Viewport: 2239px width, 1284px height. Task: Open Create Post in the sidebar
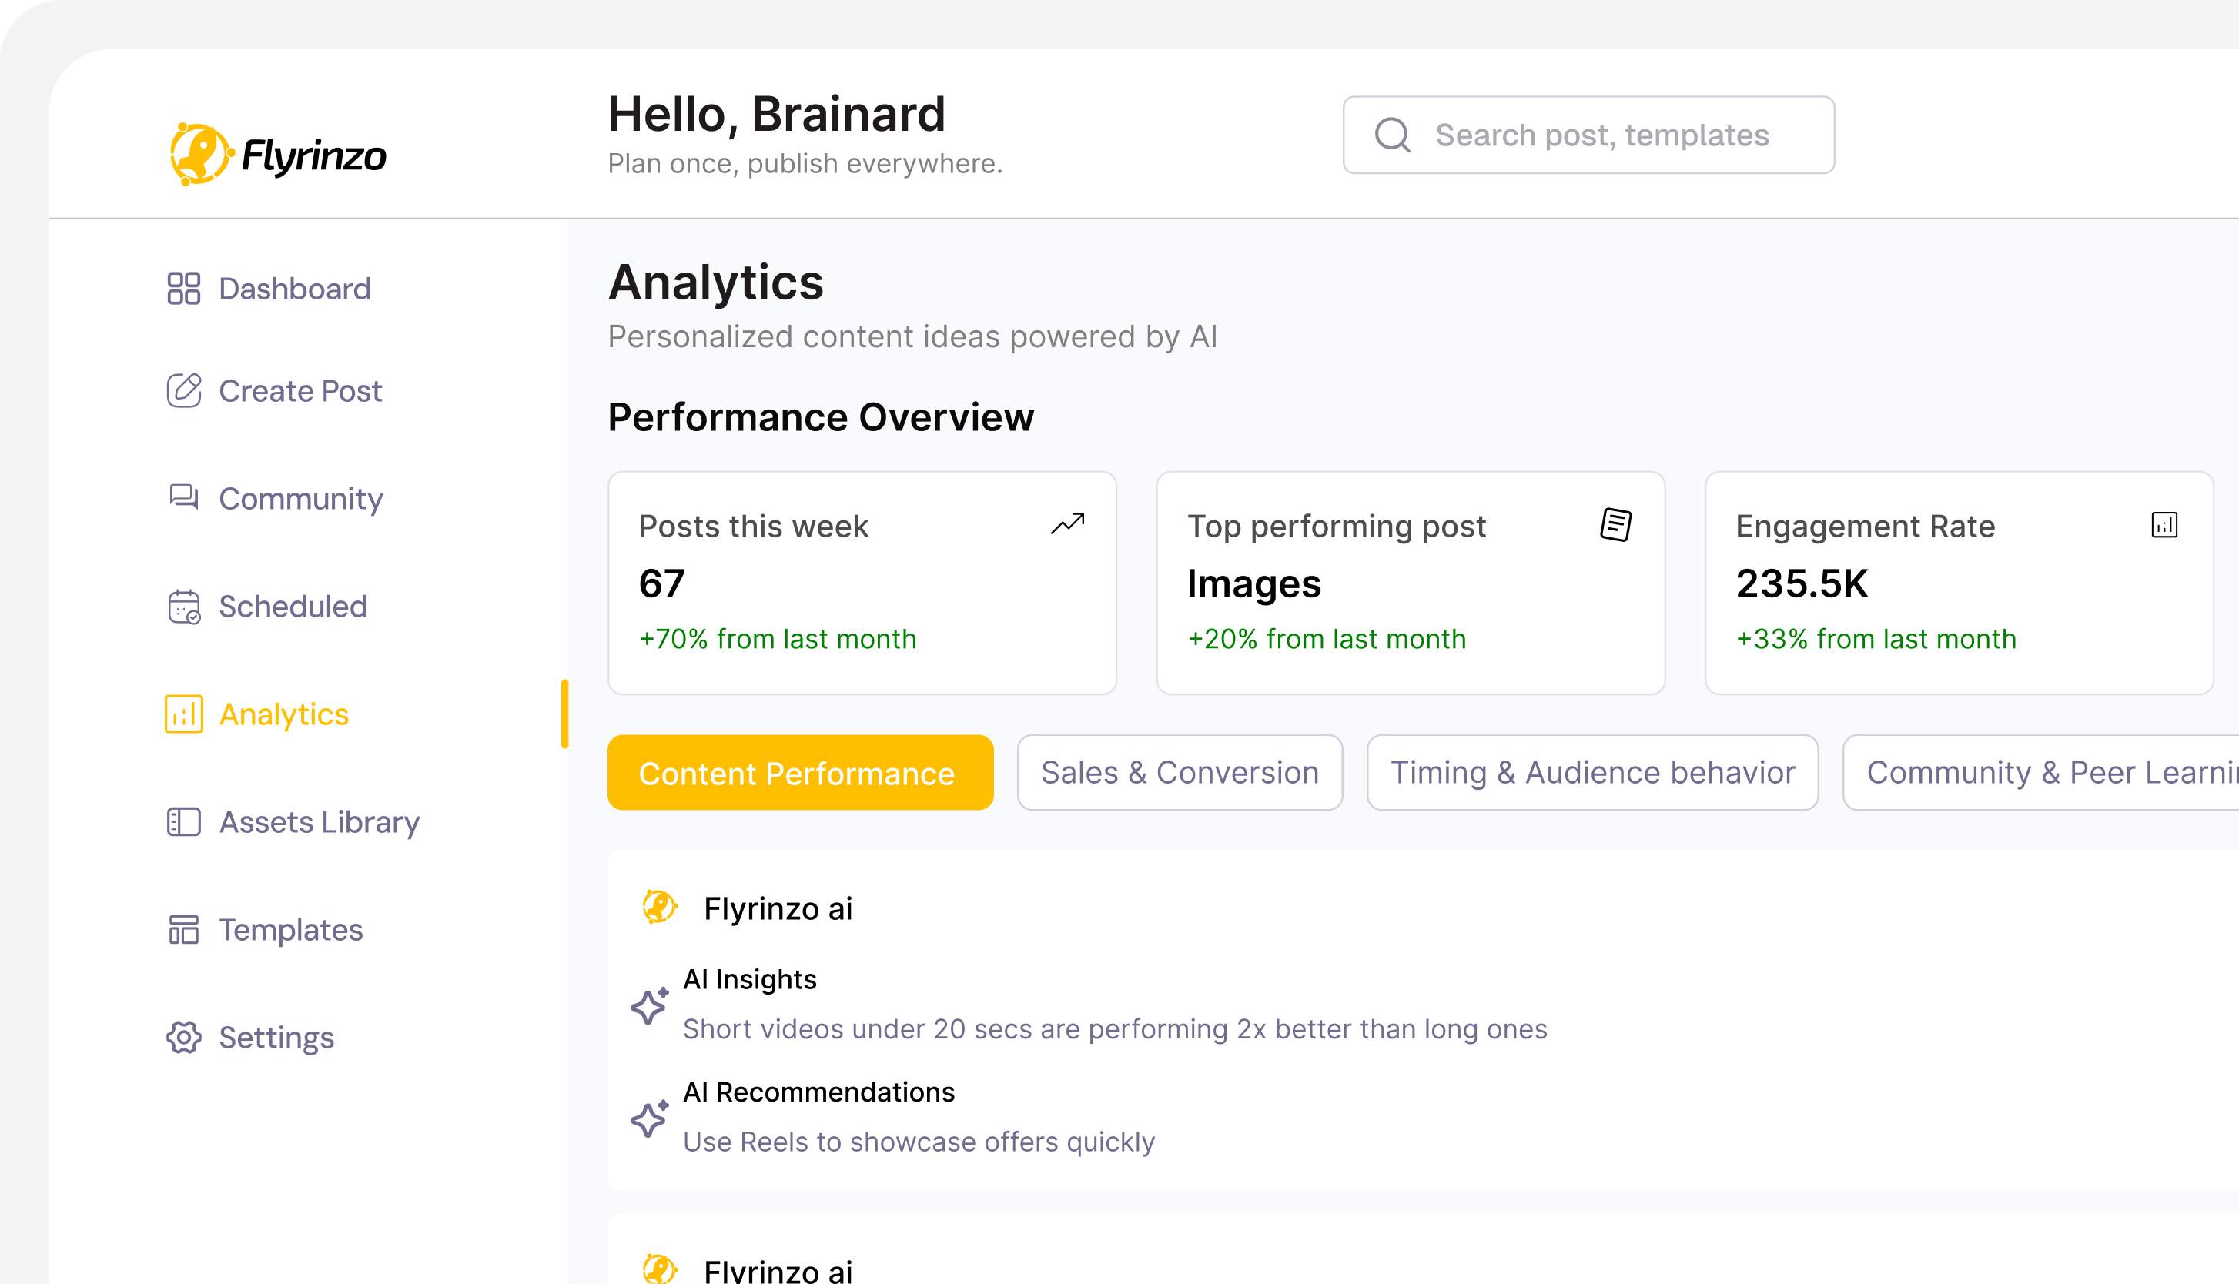point(274,391)
